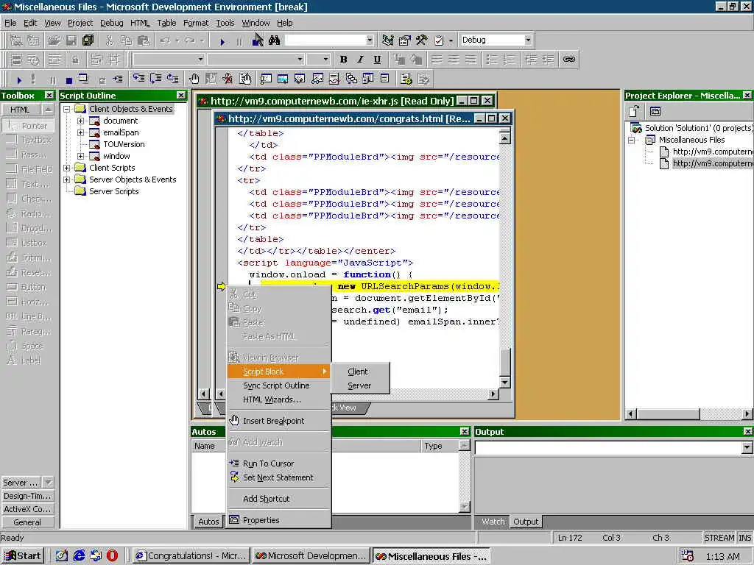The height and width of the screenshot is (565, 754).
Task: Click the Step Into debug icon
Action: pos(139,78)
